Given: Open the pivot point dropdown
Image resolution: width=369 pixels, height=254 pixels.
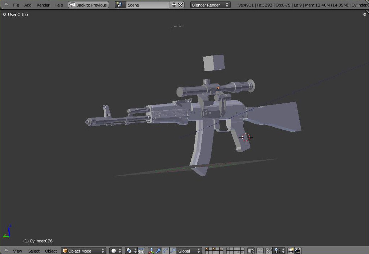Looking at the screenshot, I should click(131, 251).
